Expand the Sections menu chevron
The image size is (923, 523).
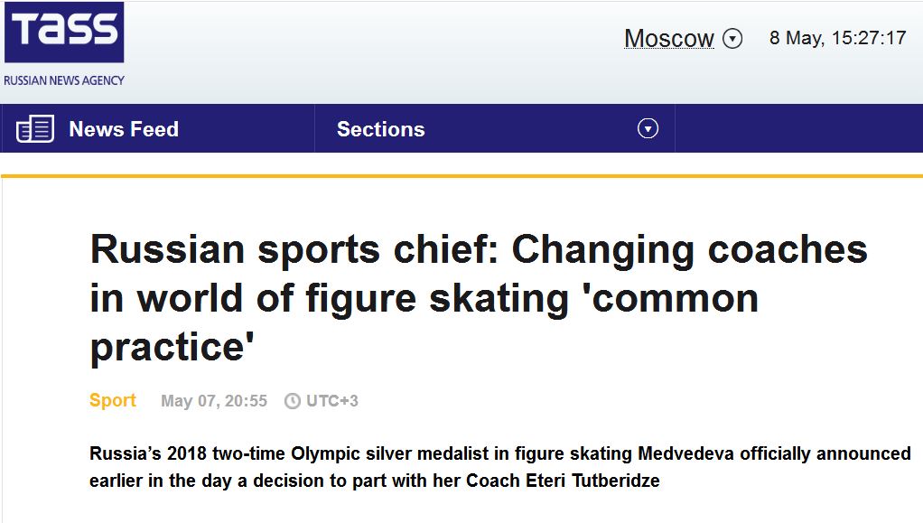pyautogui.click(x=648, y=129)
